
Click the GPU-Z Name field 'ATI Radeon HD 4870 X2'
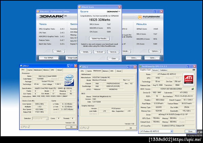click(166, 74)
